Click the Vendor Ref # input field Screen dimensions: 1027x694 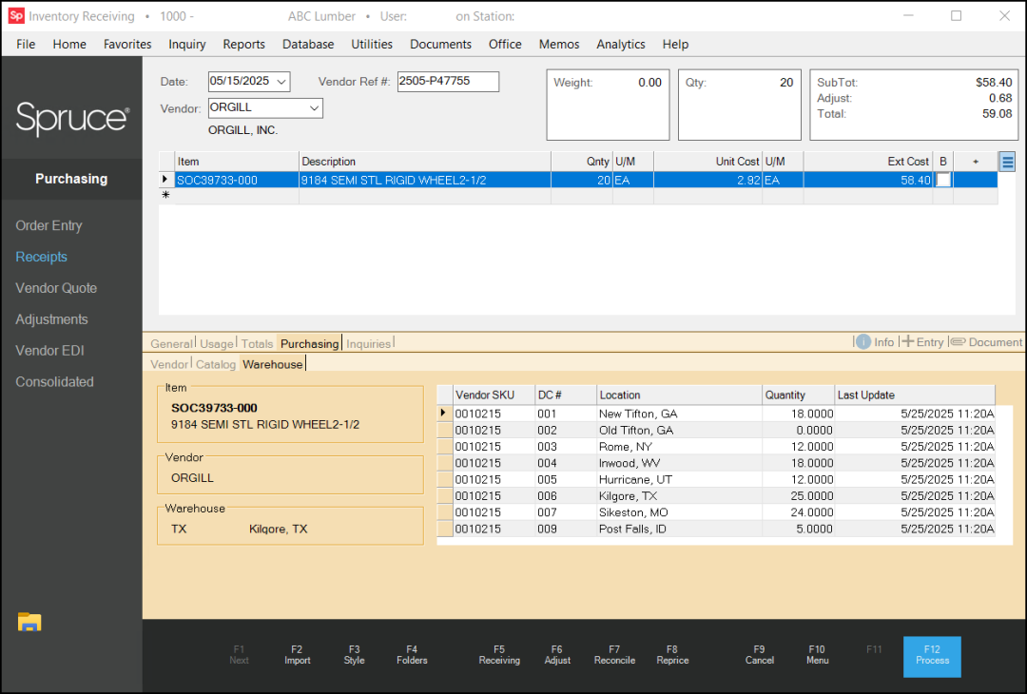click(448, 81)
